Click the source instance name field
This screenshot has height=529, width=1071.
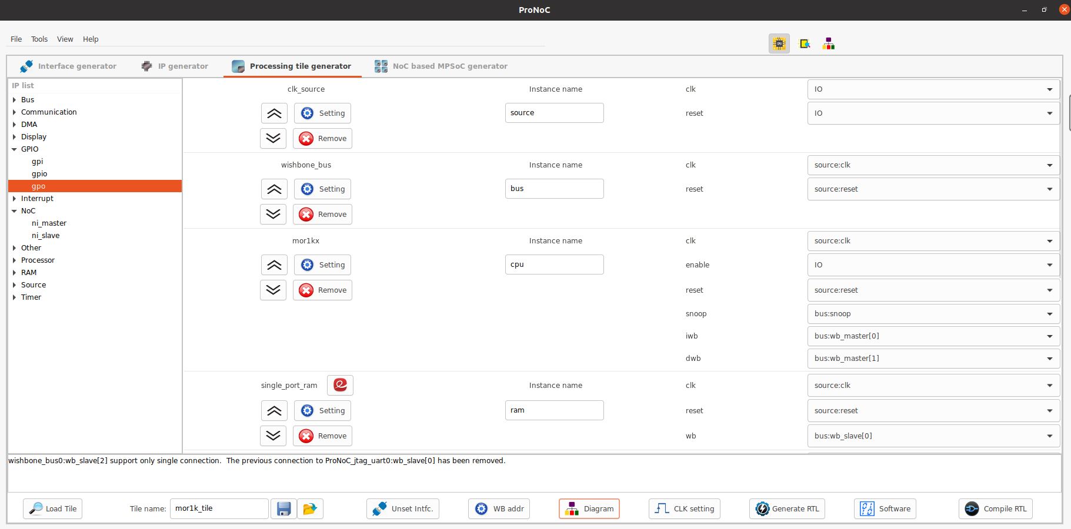point(554,113)
